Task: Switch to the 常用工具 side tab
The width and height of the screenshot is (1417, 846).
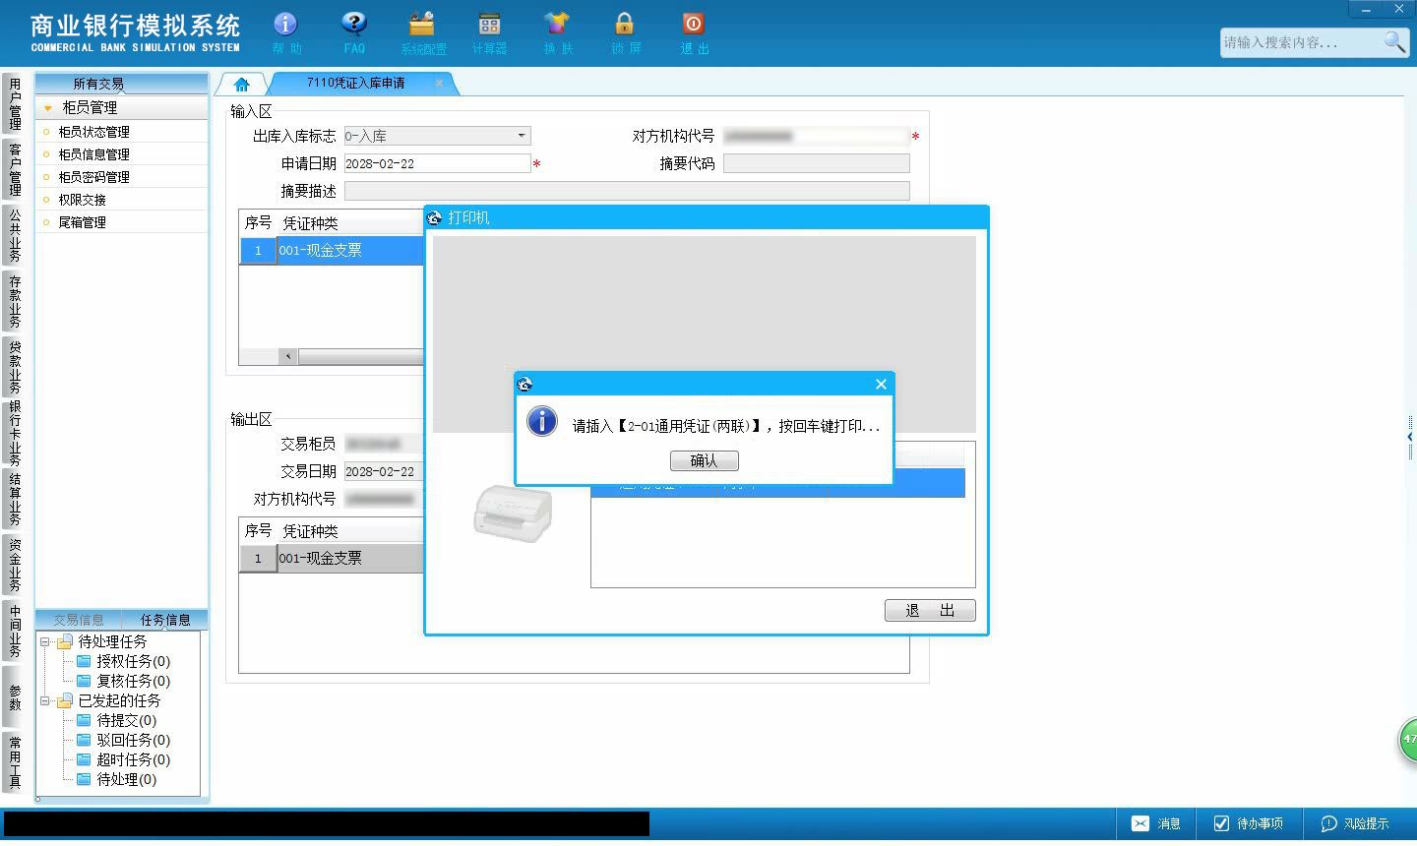Action: [x=14, y=762]
